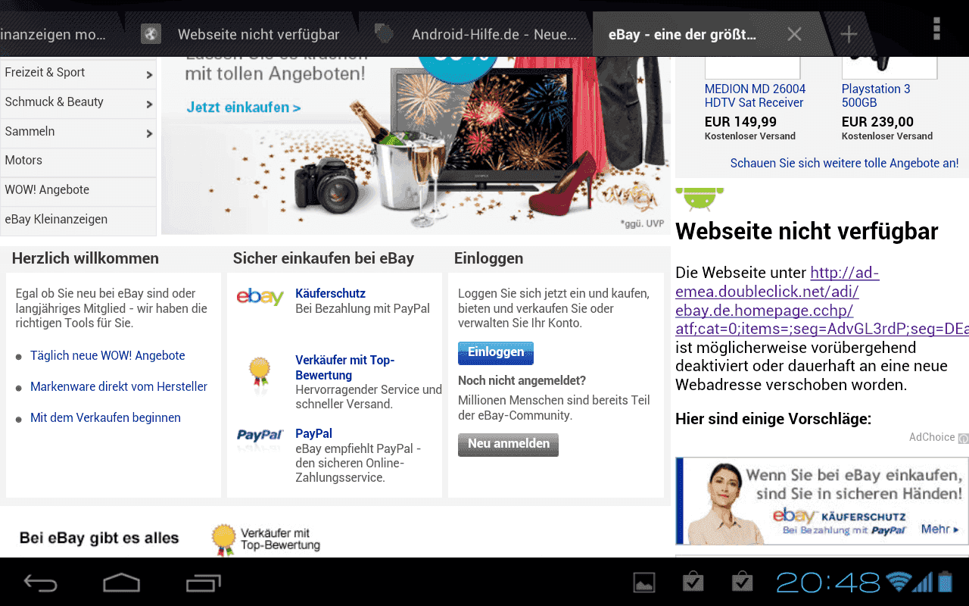Tap the battery status icon
The height and width of the screenshot is (606, 969).
point(945,582)
